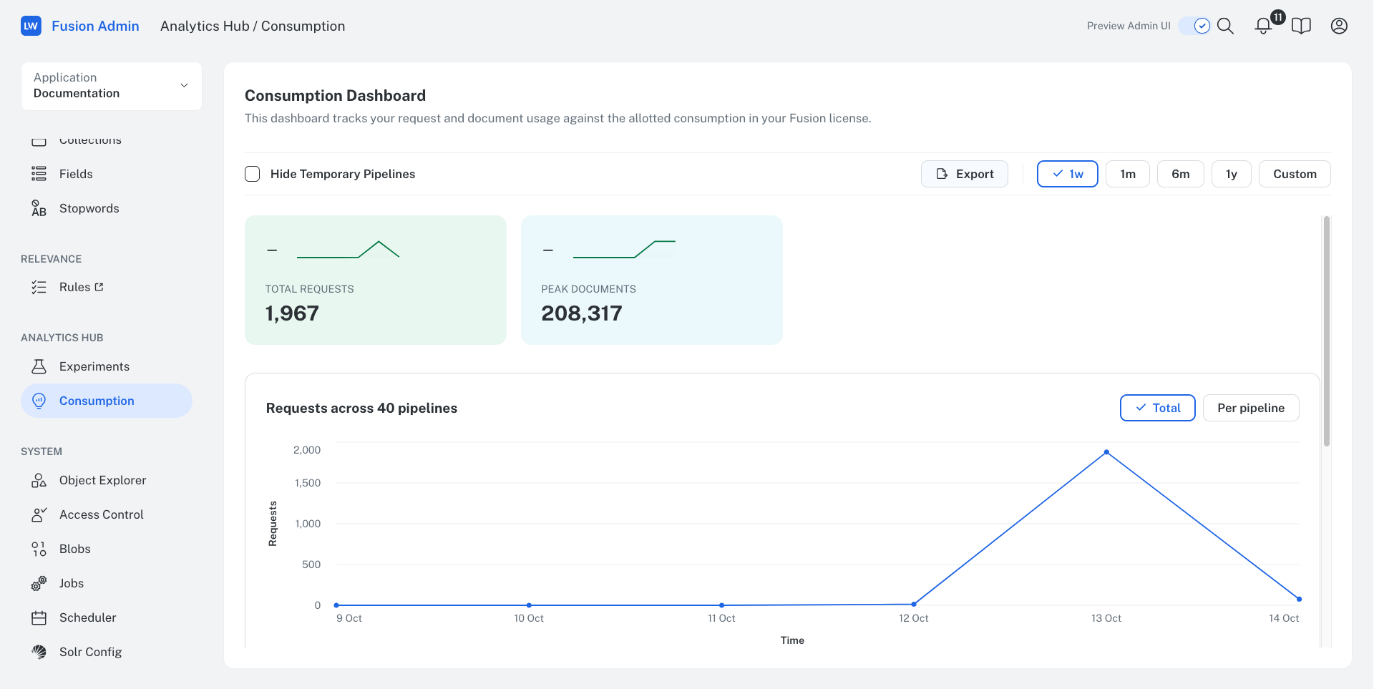Open Scheduler in the sidebar
This screenshot has height=689, width=1374.
click(107, 617)
